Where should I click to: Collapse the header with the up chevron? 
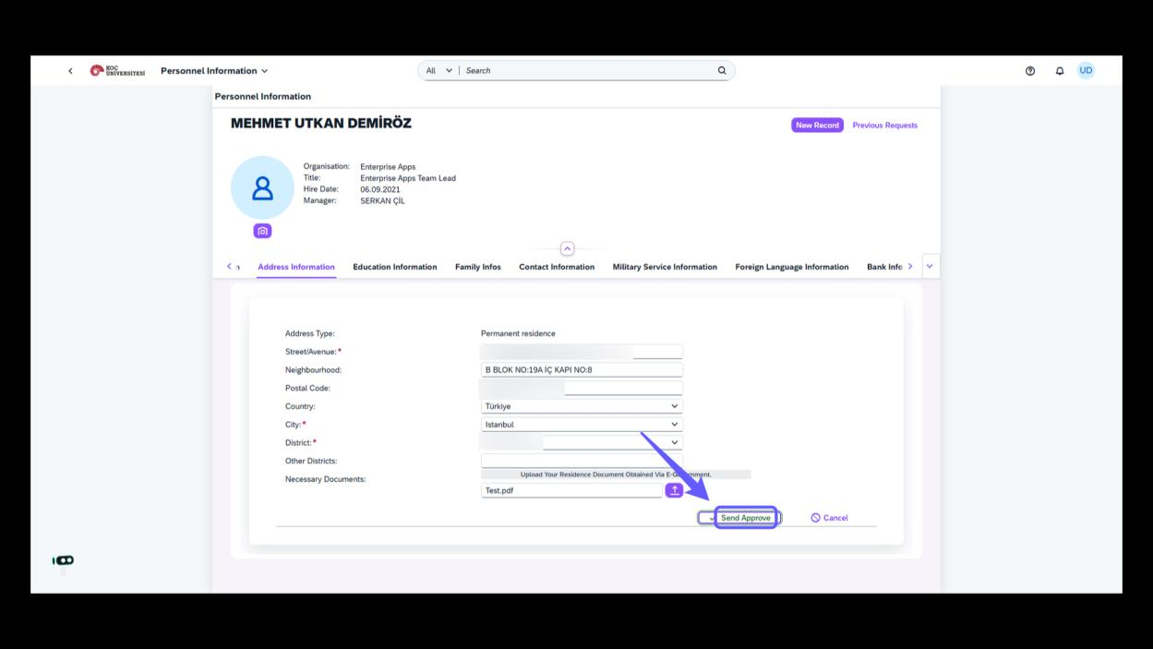click(567, 248)
